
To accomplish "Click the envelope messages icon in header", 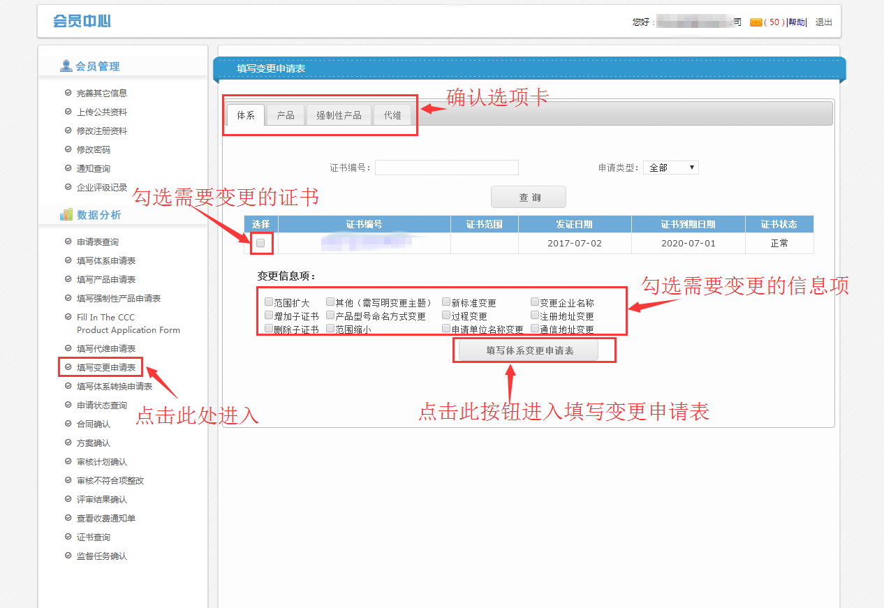I will coord(756,22).
